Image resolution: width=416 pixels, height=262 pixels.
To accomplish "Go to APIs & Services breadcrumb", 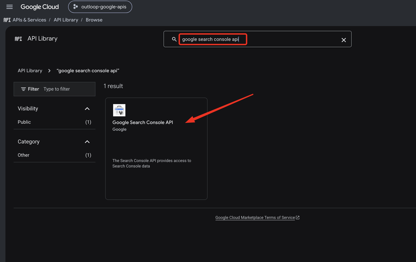I will [29, 20].
